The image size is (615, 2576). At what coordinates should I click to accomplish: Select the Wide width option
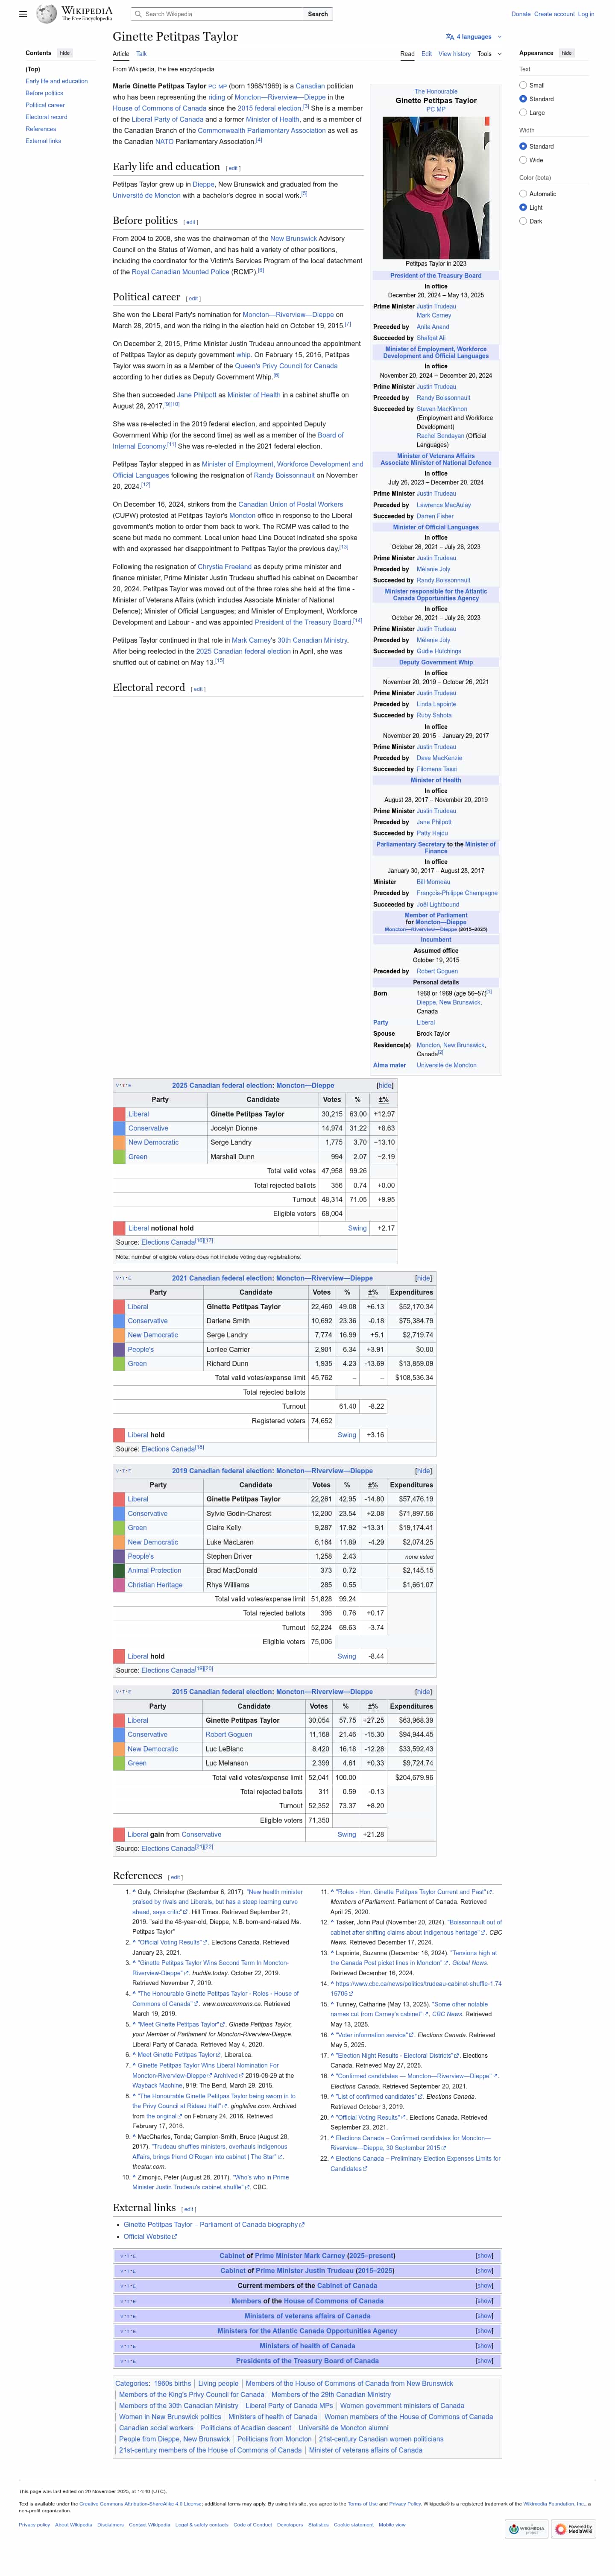523,160
